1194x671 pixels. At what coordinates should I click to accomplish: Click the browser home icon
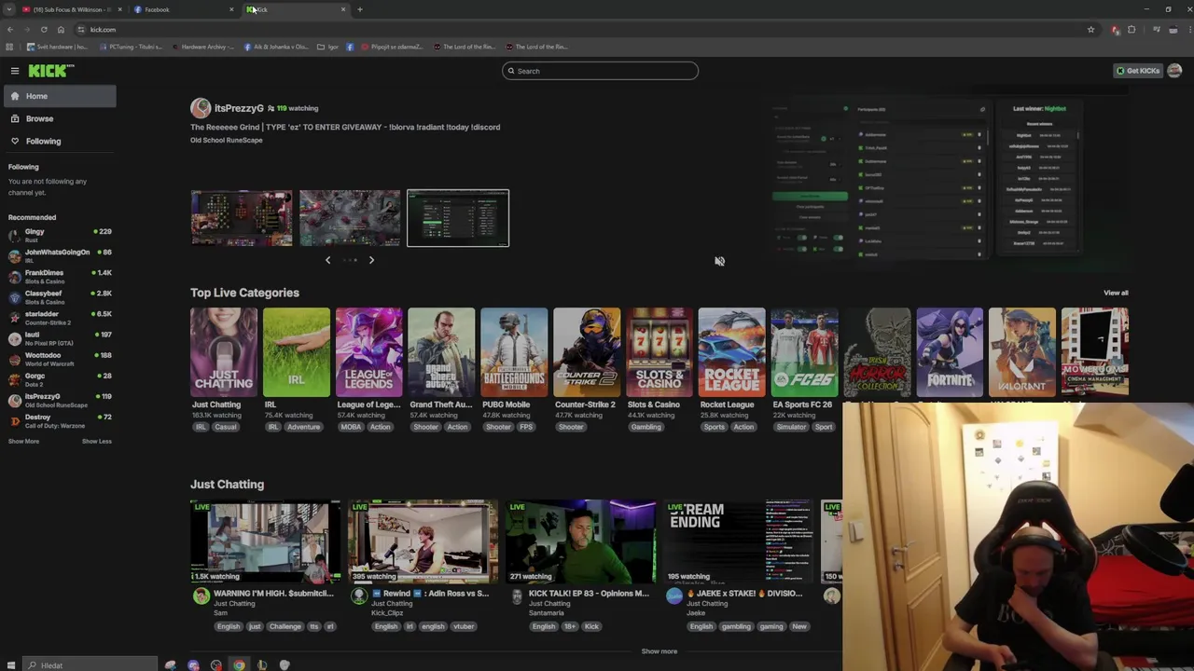61,30
